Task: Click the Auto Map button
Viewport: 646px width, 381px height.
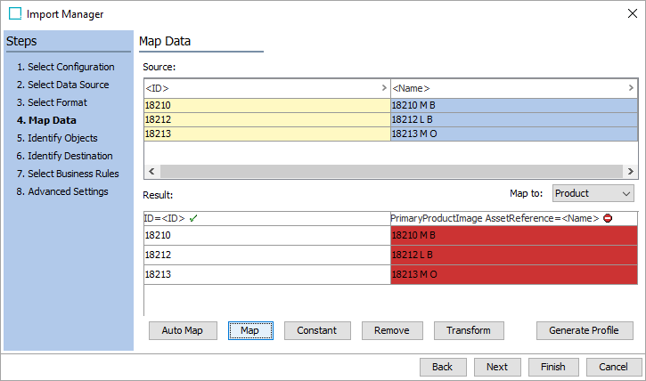Action: (183, 331)
